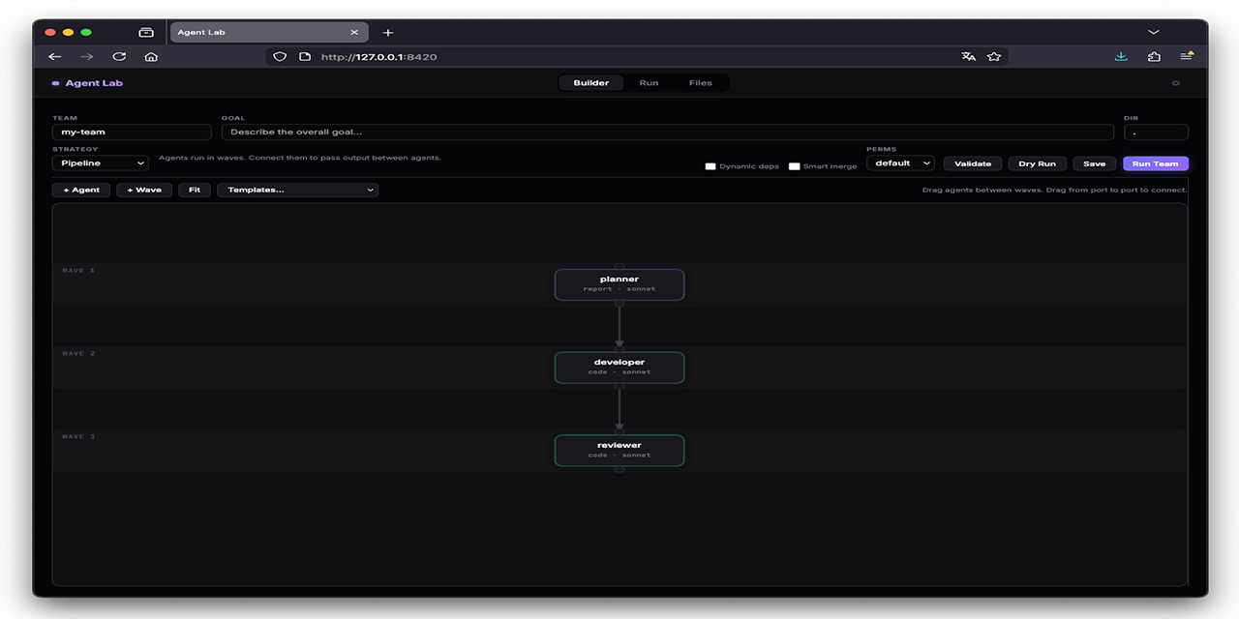The width and height of the screenshot is (1239, 619).
Task: Click the WAVE 1 label
Action: [78, 271]
